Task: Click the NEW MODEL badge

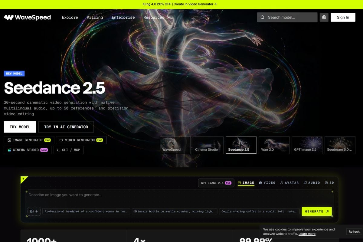Action: point(14,74)
